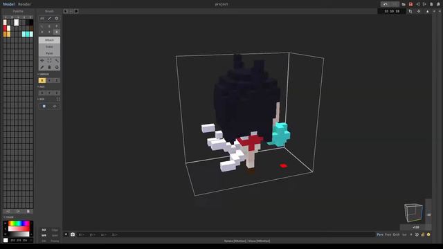Select the color picker pencil tool
This screenshot has height=249, width=443.
click(x=42, y=67)
